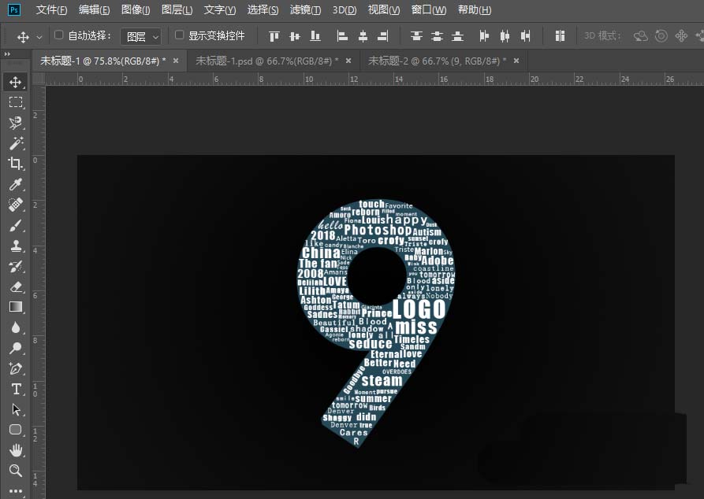Open the 图层 auto-select dropdown

141,36
